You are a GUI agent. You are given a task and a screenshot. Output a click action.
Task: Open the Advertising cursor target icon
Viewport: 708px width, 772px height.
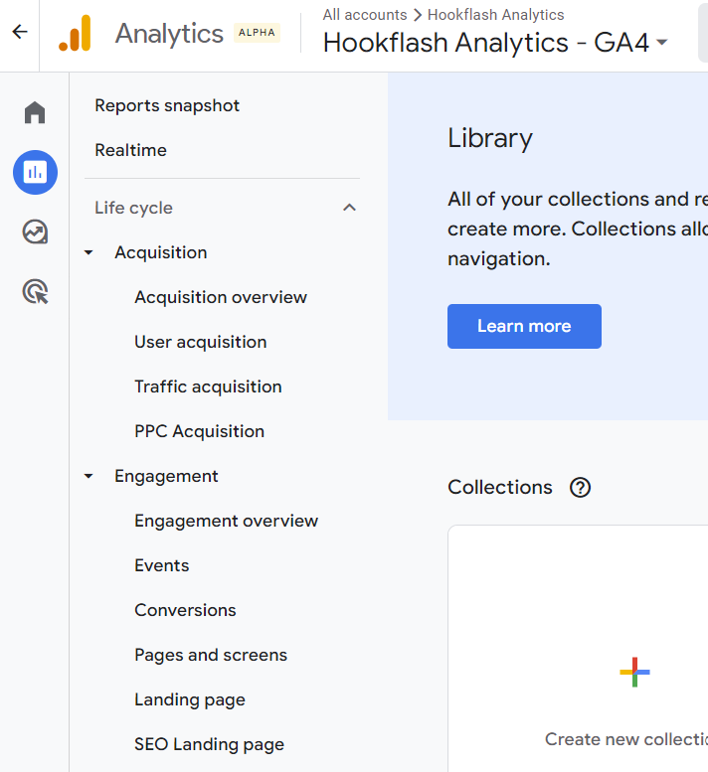(35, 292)
